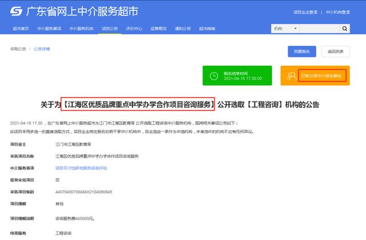
Task: Click 公告详情 breadcrumb link
Action: click(42, 49)
